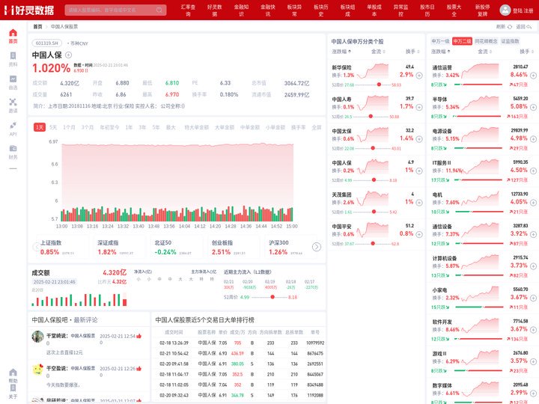Like the 千空盈 comment with thumbs-up icon

click(139, 369)
